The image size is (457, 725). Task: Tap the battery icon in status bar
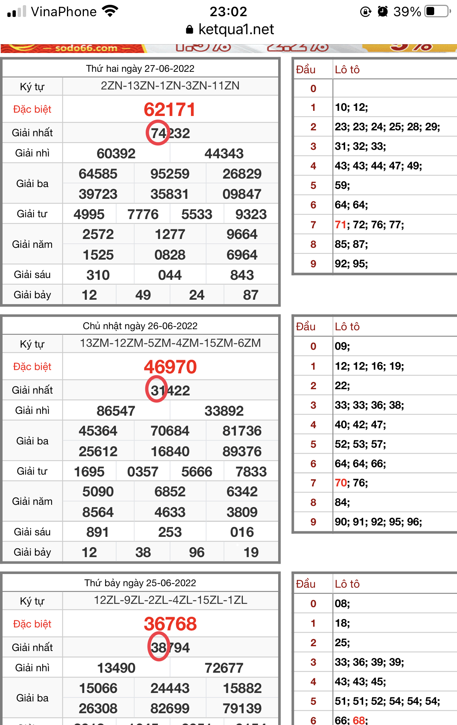tap(438, 11)
